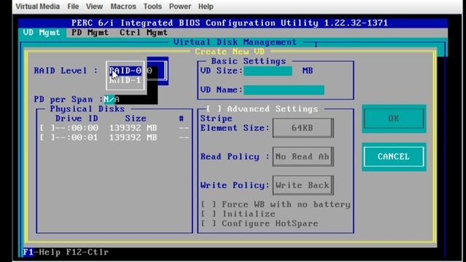Open the Help menu
The width and height of the screenshot is (466, 262).
[205, 7]
